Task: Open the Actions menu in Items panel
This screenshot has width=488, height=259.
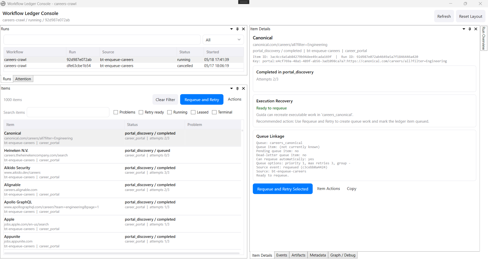Action: pyautogui.click(x=235, y=99)
